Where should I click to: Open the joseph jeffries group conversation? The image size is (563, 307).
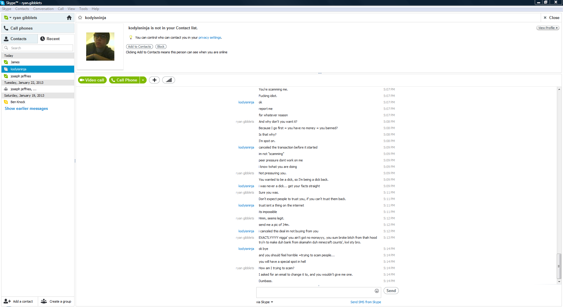38,89
